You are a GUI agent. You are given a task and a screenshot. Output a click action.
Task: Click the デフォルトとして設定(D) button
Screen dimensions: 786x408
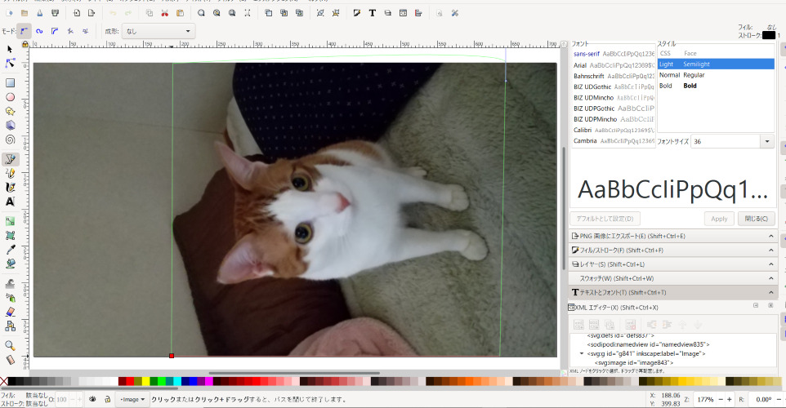(x=605, y=219)
